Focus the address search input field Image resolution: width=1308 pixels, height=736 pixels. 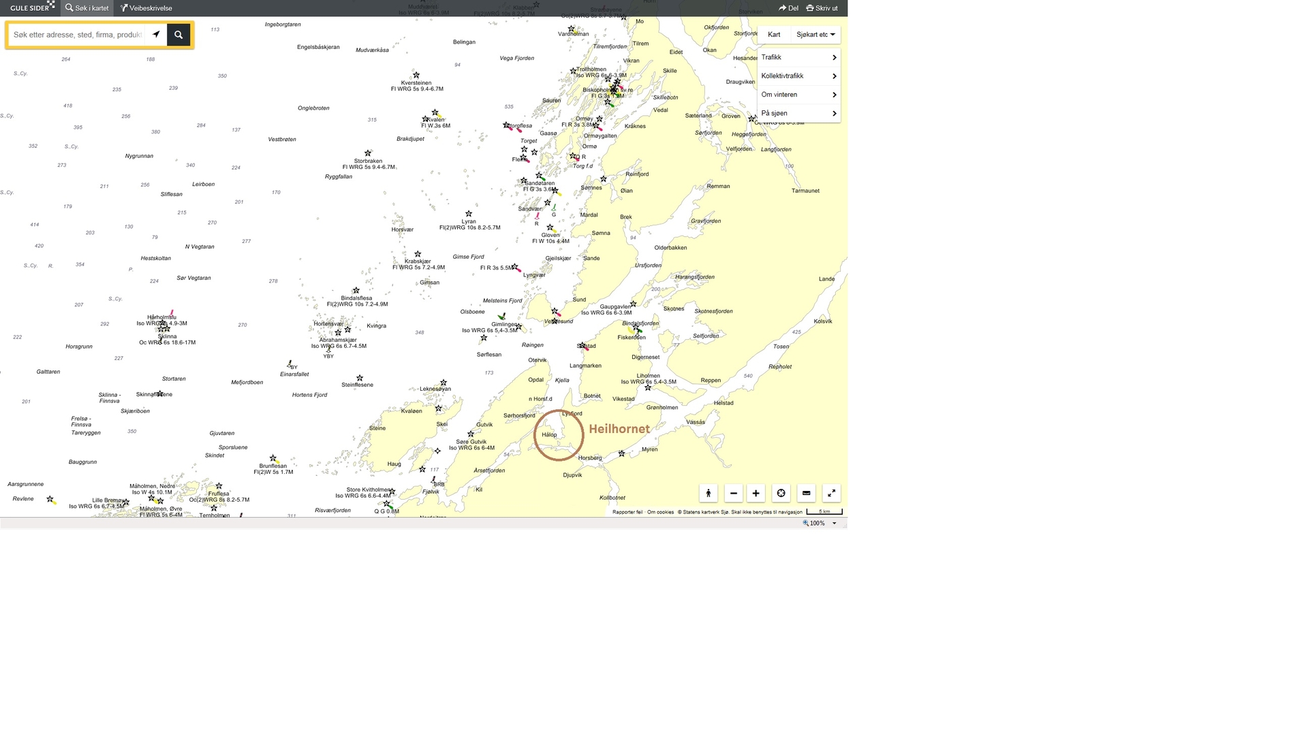click(77, 35)
